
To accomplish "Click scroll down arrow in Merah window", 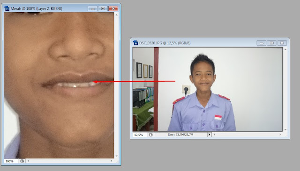I will [x=117, y=156].
